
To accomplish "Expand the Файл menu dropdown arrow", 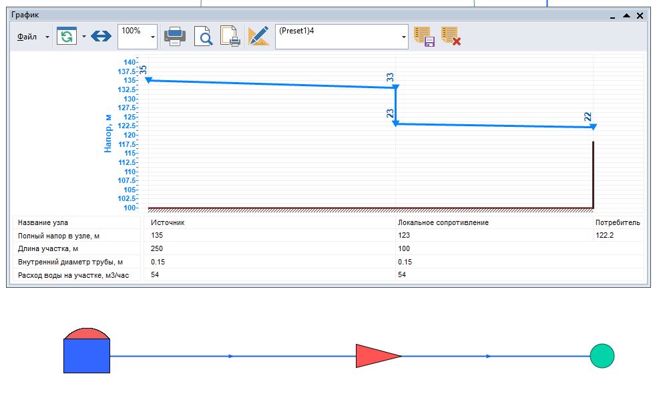I will 47,37.
